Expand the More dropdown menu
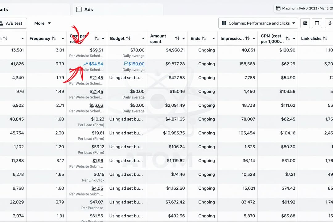333x222 pixels. [x=43, y=23]
